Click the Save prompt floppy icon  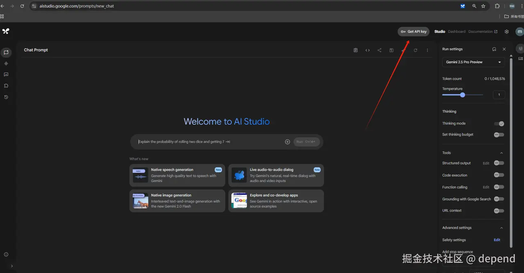pos(391,50)
